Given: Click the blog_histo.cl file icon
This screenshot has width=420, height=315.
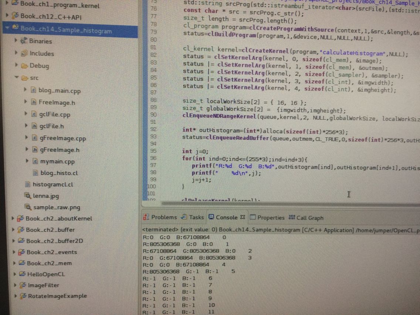Looking at the screenshot, I should (x=35, y=173).
